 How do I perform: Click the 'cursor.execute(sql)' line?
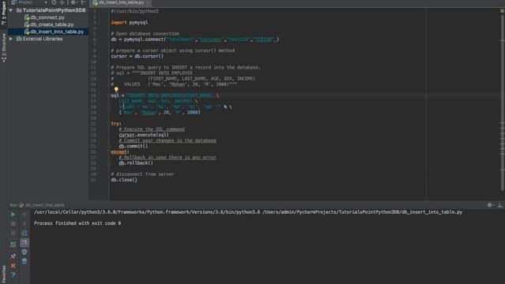(144, 135)
